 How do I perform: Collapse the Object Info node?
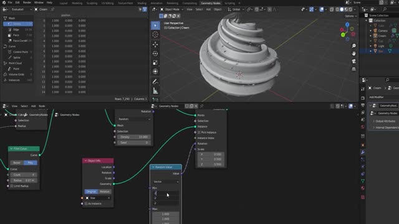pos(85,161)
